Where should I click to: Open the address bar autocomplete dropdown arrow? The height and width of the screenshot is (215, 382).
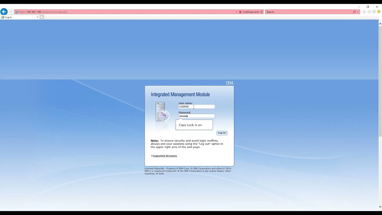point(236,12)
